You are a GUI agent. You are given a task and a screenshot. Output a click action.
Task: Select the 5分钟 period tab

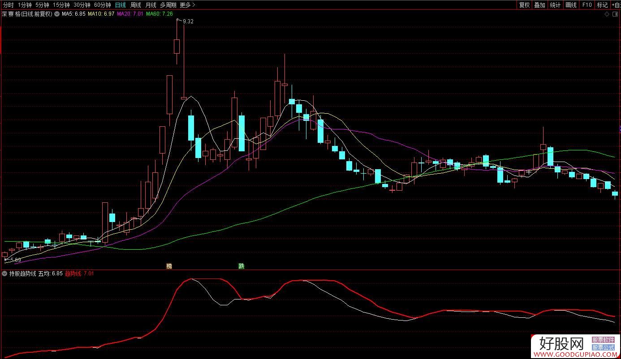click(42, 5)
